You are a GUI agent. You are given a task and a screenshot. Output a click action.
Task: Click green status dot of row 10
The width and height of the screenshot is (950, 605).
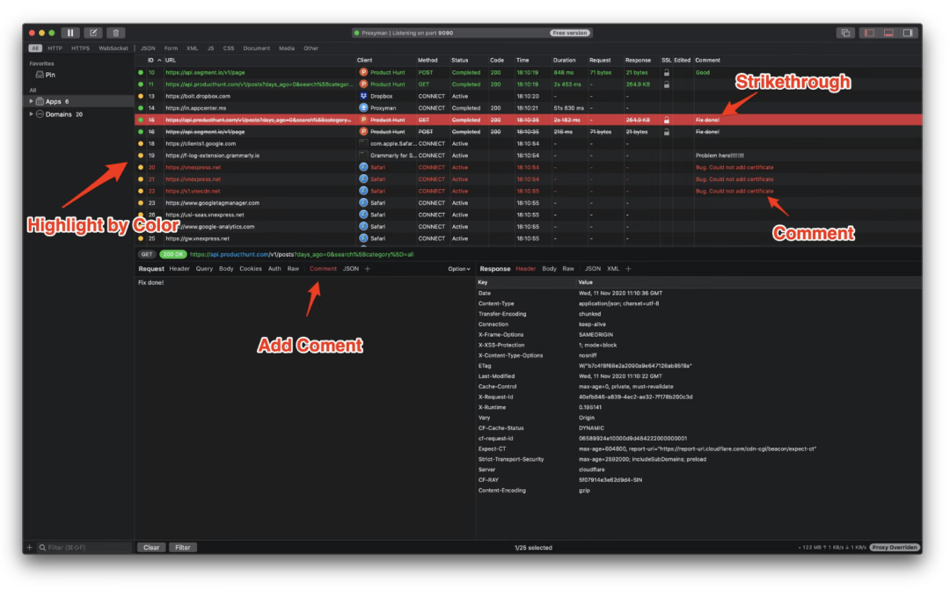point(141,72)
